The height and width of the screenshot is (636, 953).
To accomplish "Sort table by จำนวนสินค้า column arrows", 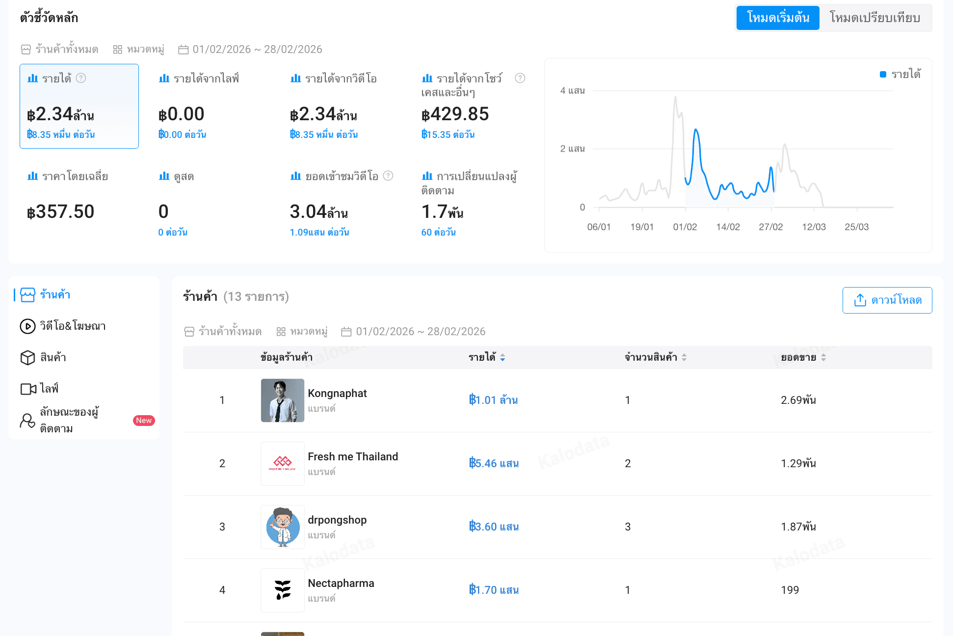I will point(684,358).
